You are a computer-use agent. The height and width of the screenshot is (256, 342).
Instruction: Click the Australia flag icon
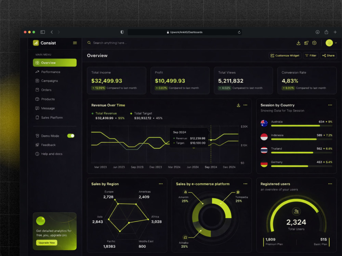point(264,123)
